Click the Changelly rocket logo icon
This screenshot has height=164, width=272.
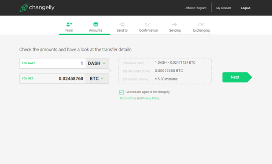pos(24,7)
